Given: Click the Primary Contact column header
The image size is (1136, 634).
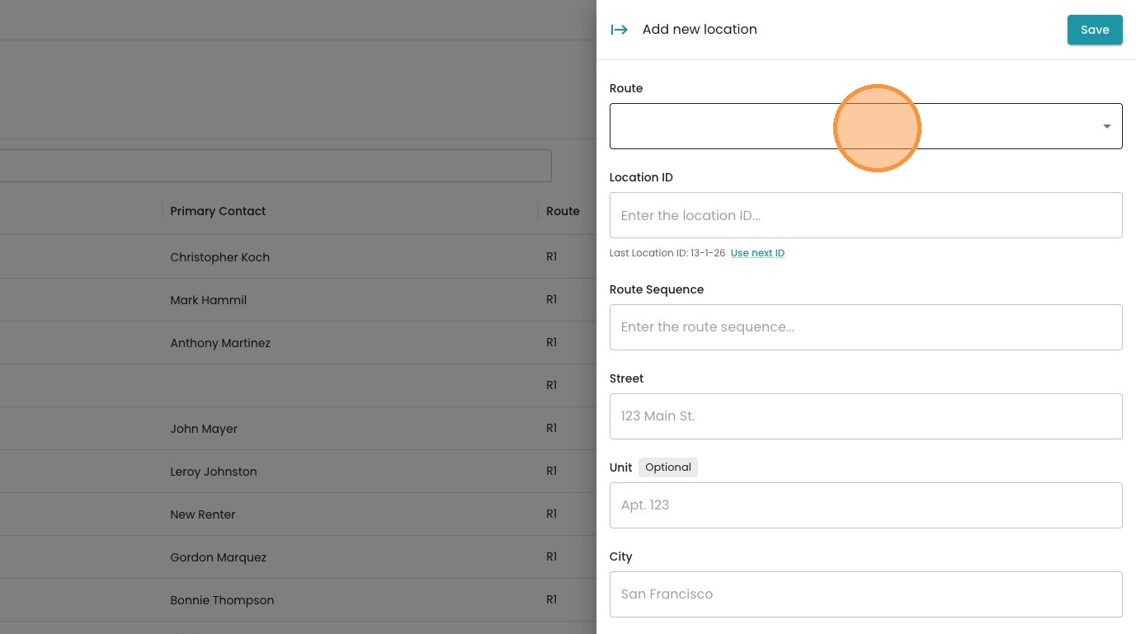Looking at the screenshot, I should 218,211.
